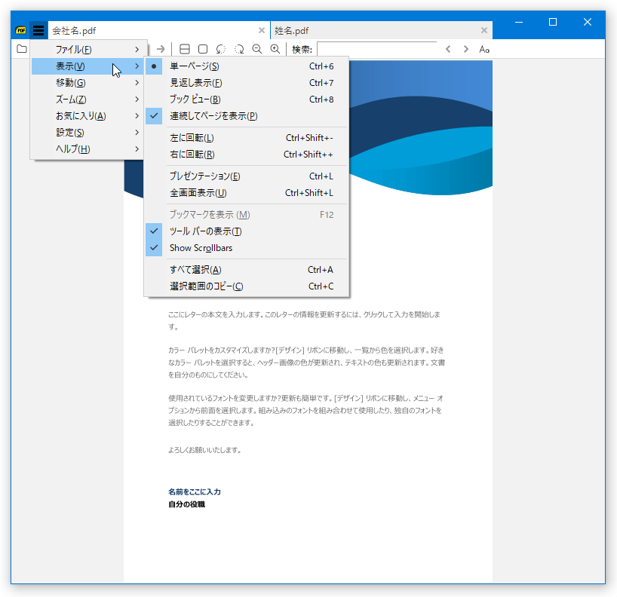Toggle match case Aa icon
This screenshot has height=597, width=617.
484,49
